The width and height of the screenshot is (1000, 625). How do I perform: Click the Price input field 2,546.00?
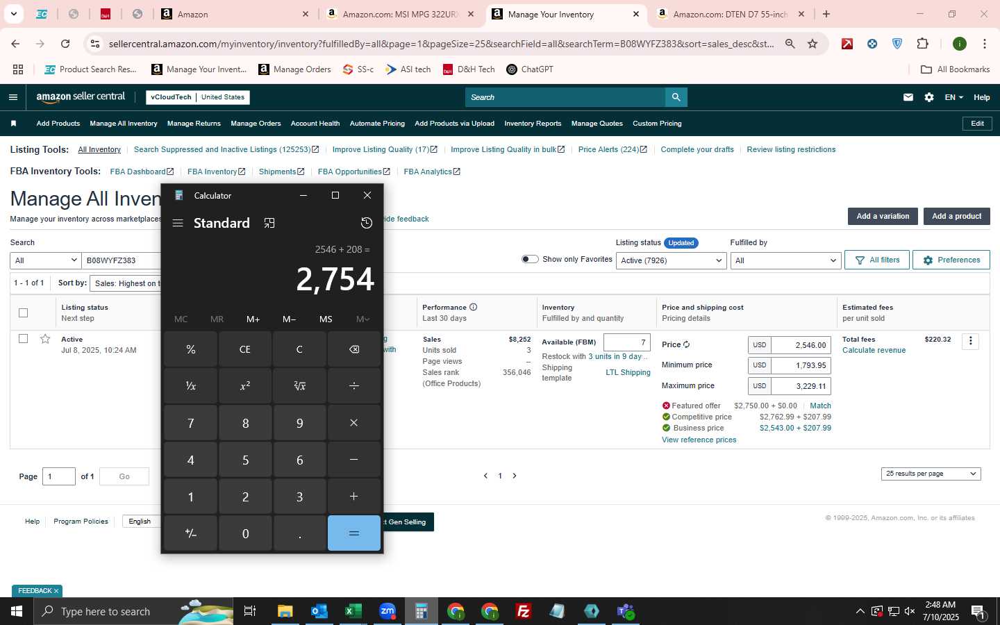point(801,345)
